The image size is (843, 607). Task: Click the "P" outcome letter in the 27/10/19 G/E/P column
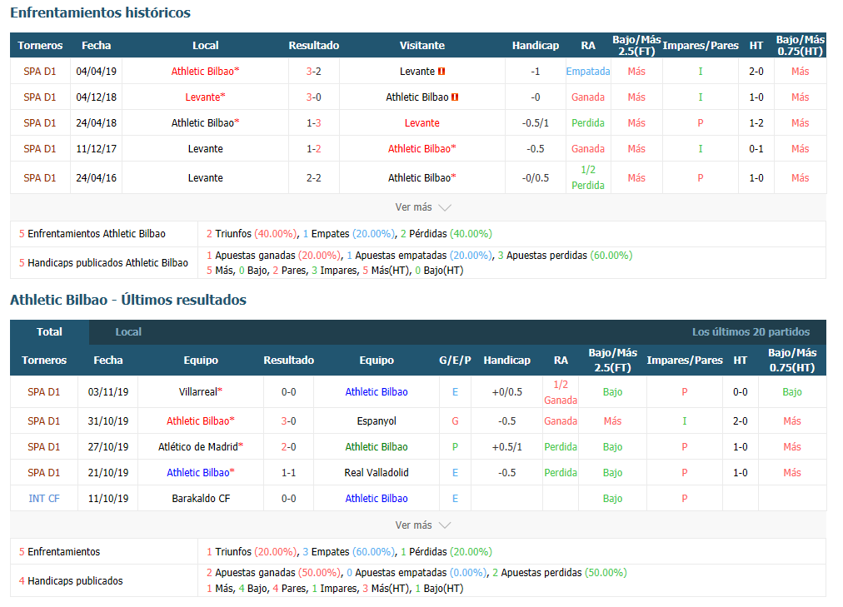(x=455, y=447)
